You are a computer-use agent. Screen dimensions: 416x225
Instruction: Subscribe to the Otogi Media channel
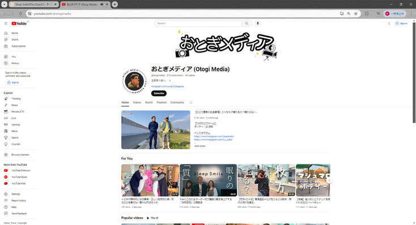coord(159,93)
